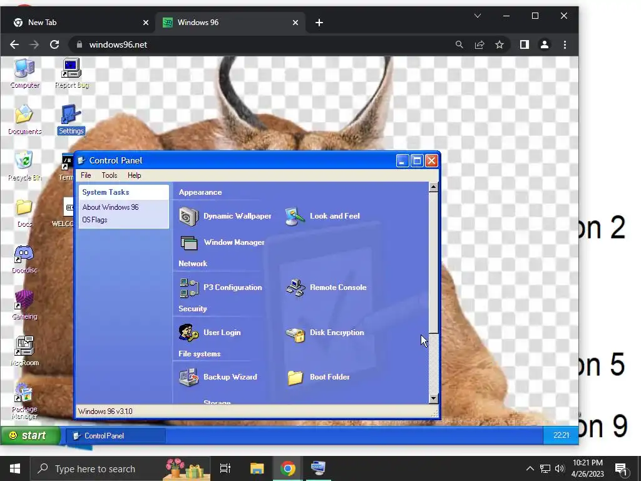Select the Gameing desktop icon
Viewport: 641px width, 481px height.
coord(24,306)
